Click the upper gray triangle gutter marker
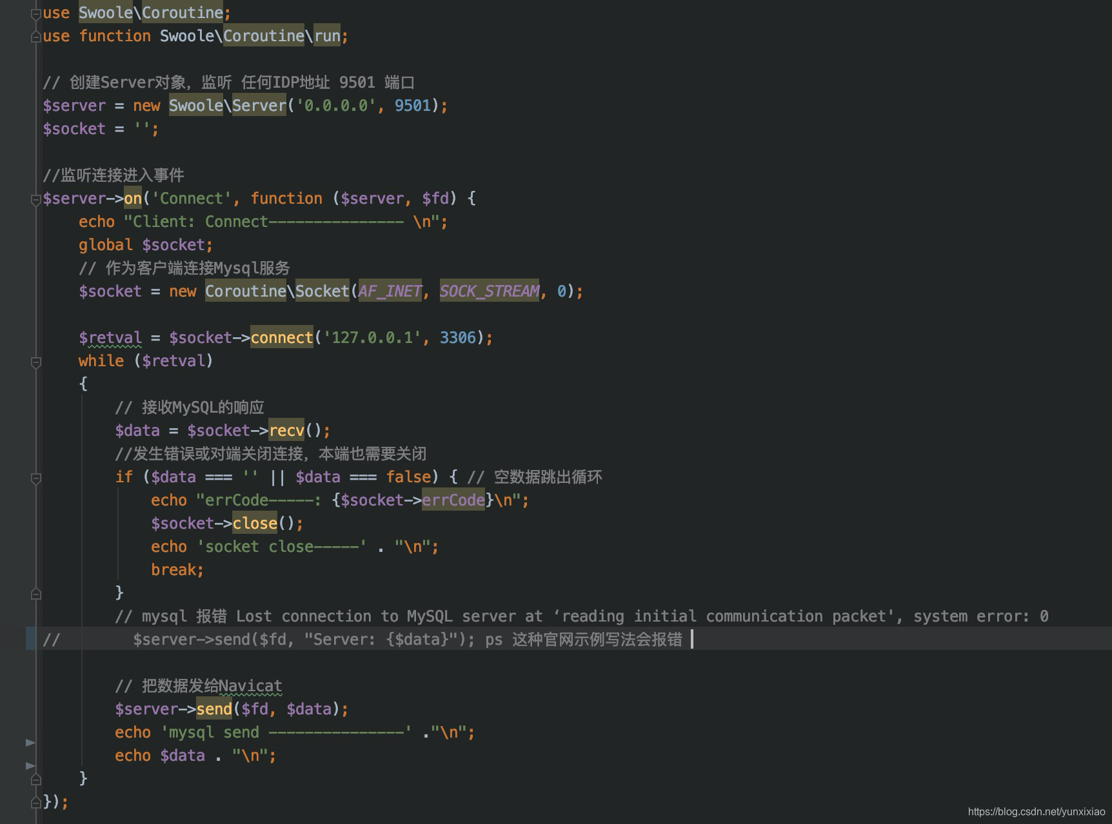 tap(29, 741)
